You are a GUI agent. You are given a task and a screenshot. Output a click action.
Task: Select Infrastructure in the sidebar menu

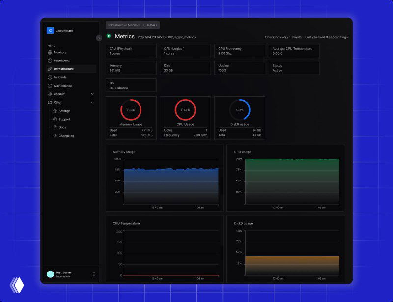click(64, 69)
